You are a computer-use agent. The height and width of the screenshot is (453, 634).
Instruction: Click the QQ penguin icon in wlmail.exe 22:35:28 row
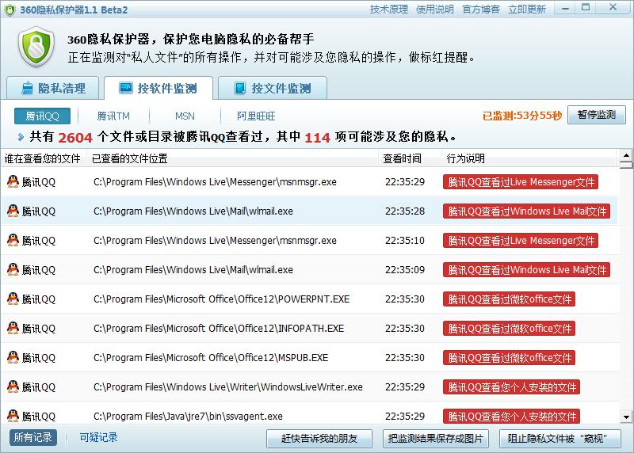(13, 211)
